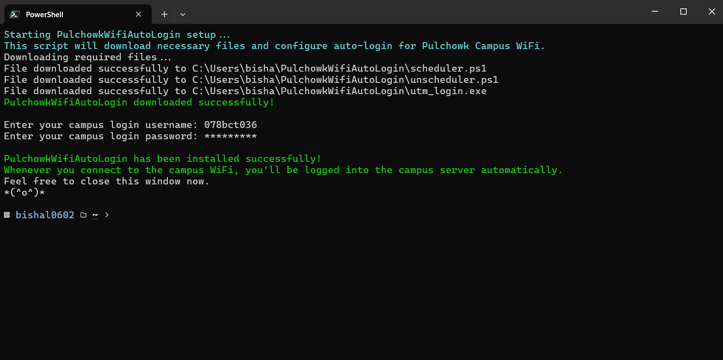This screenshot has height=360, width=723.
Task: Click the folder icon beside bishal0602
Action: click(x=83, y=214)
